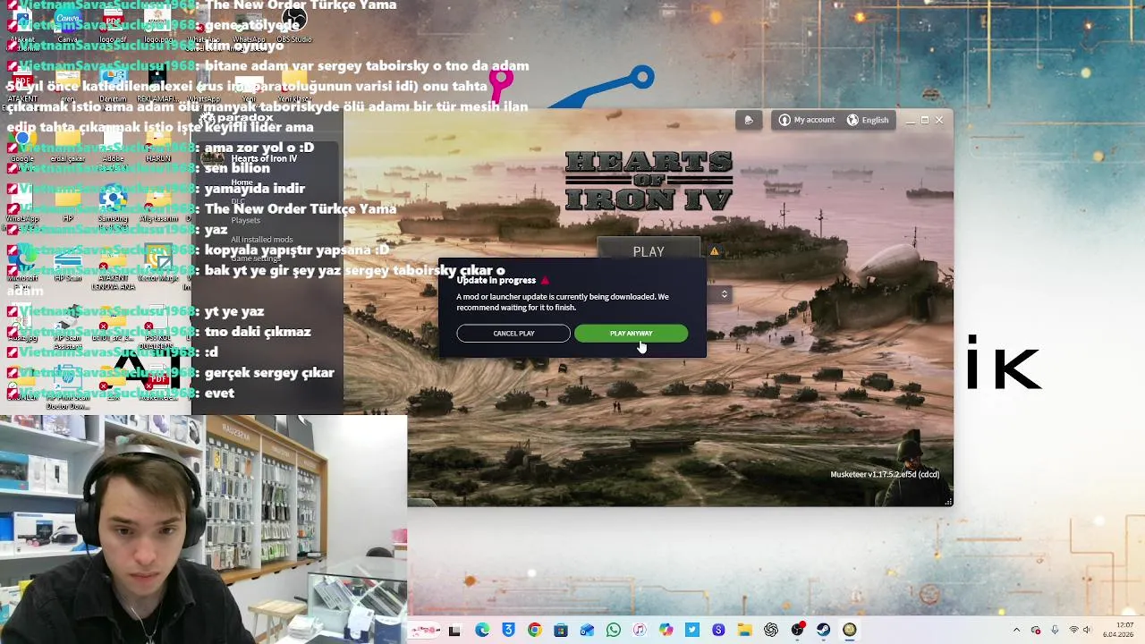
Task: Open Game settings in launcher sidebar
Action: pos(255,258)
